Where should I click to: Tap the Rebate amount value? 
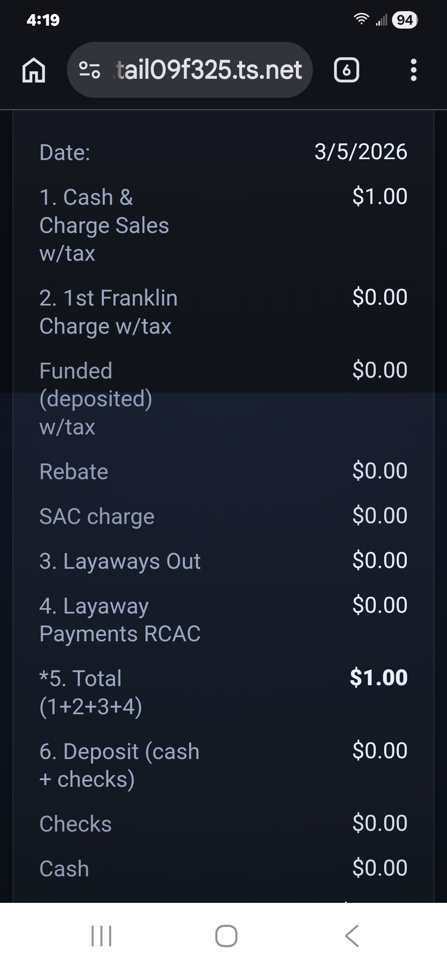[380, 471]
